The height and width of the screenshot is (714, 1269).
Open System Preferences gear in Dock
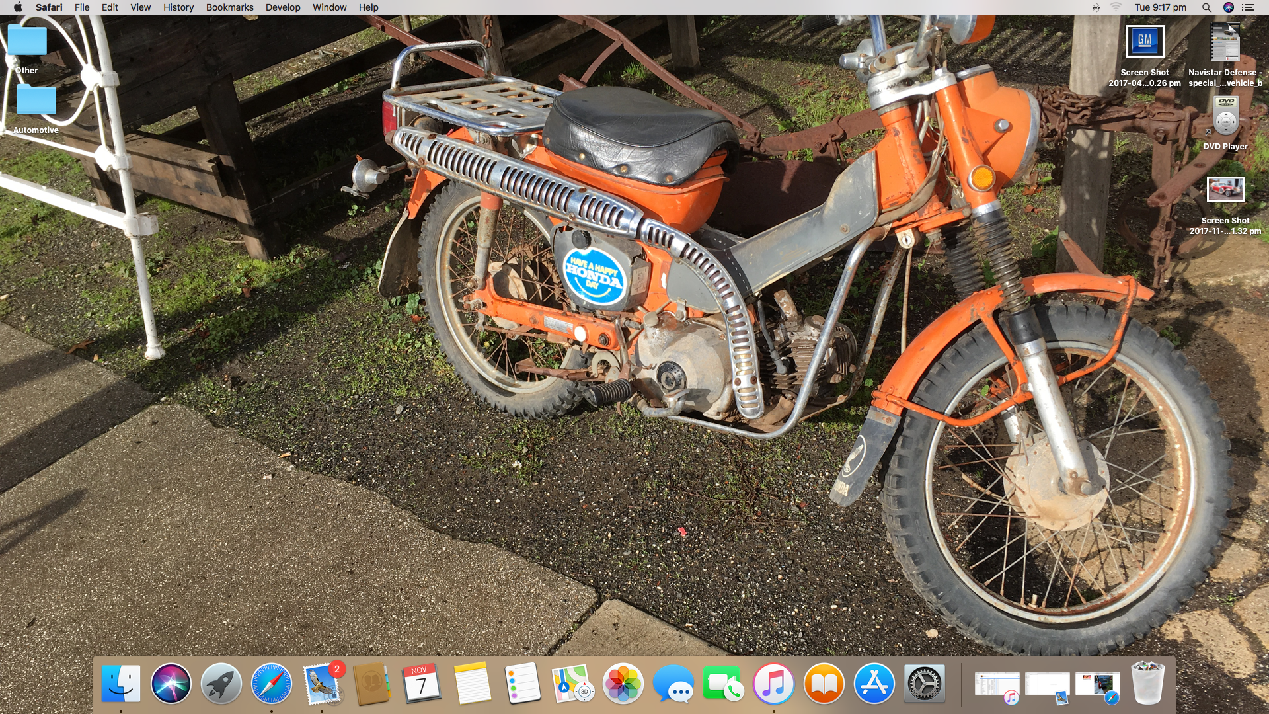tap(925, 684)
